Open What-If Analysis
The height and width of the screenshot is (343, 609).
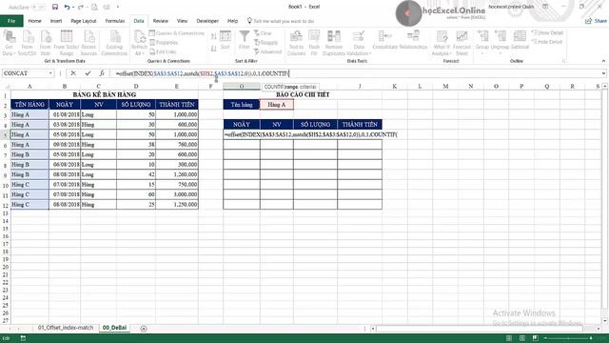click(442, 43)
